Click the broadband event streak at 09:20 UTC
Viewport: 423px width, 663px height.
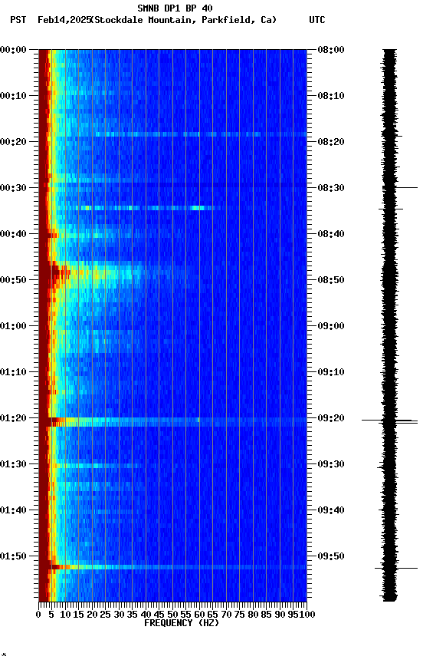172,421
